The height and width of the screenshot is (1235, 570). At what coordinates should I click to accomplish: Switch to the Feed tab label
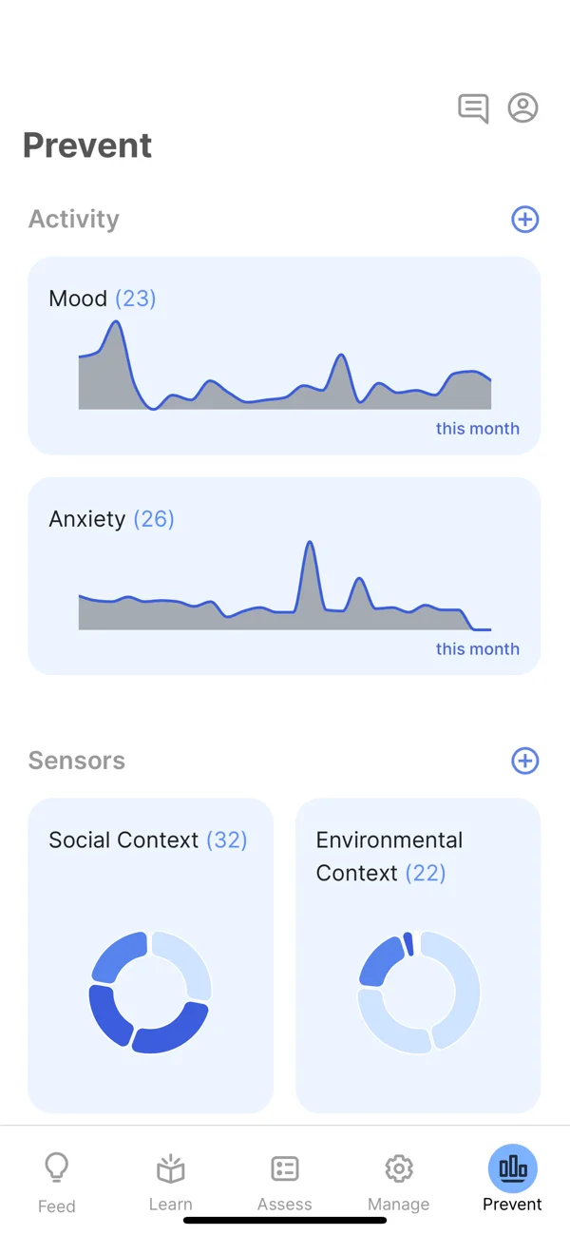click(x=57, y=1206)
